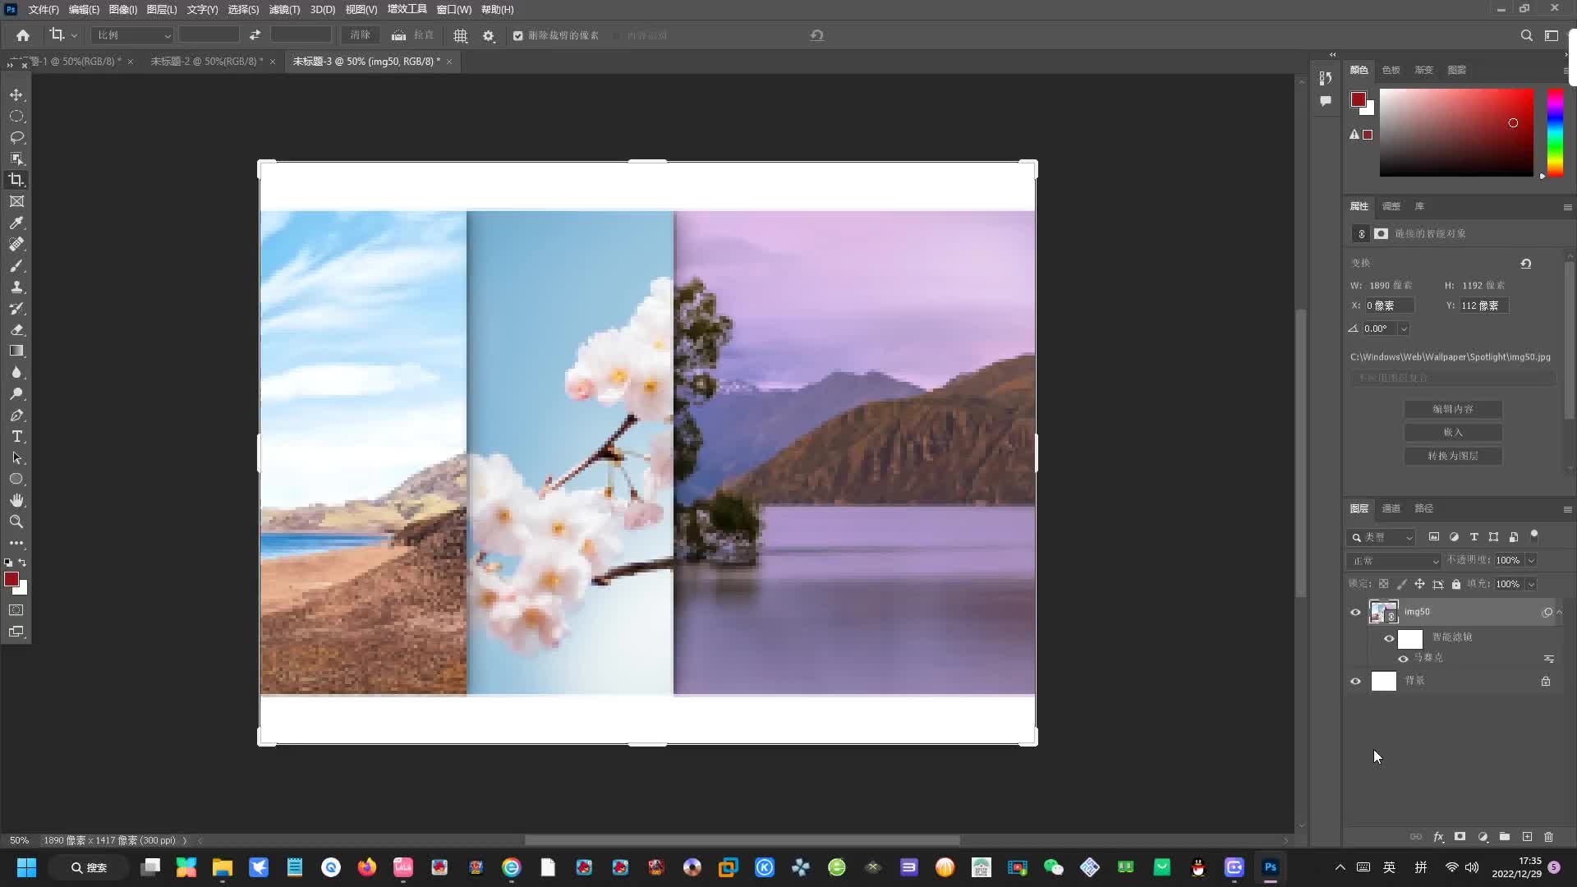The height and width of the screenshot is (887, 1577).
Task: Select the Lasso tool
Action: point(16,137)
